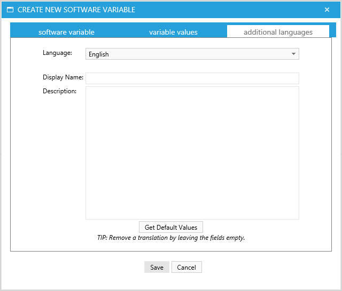
Task: Switch to the software variable tab
Action: [66, 32]
